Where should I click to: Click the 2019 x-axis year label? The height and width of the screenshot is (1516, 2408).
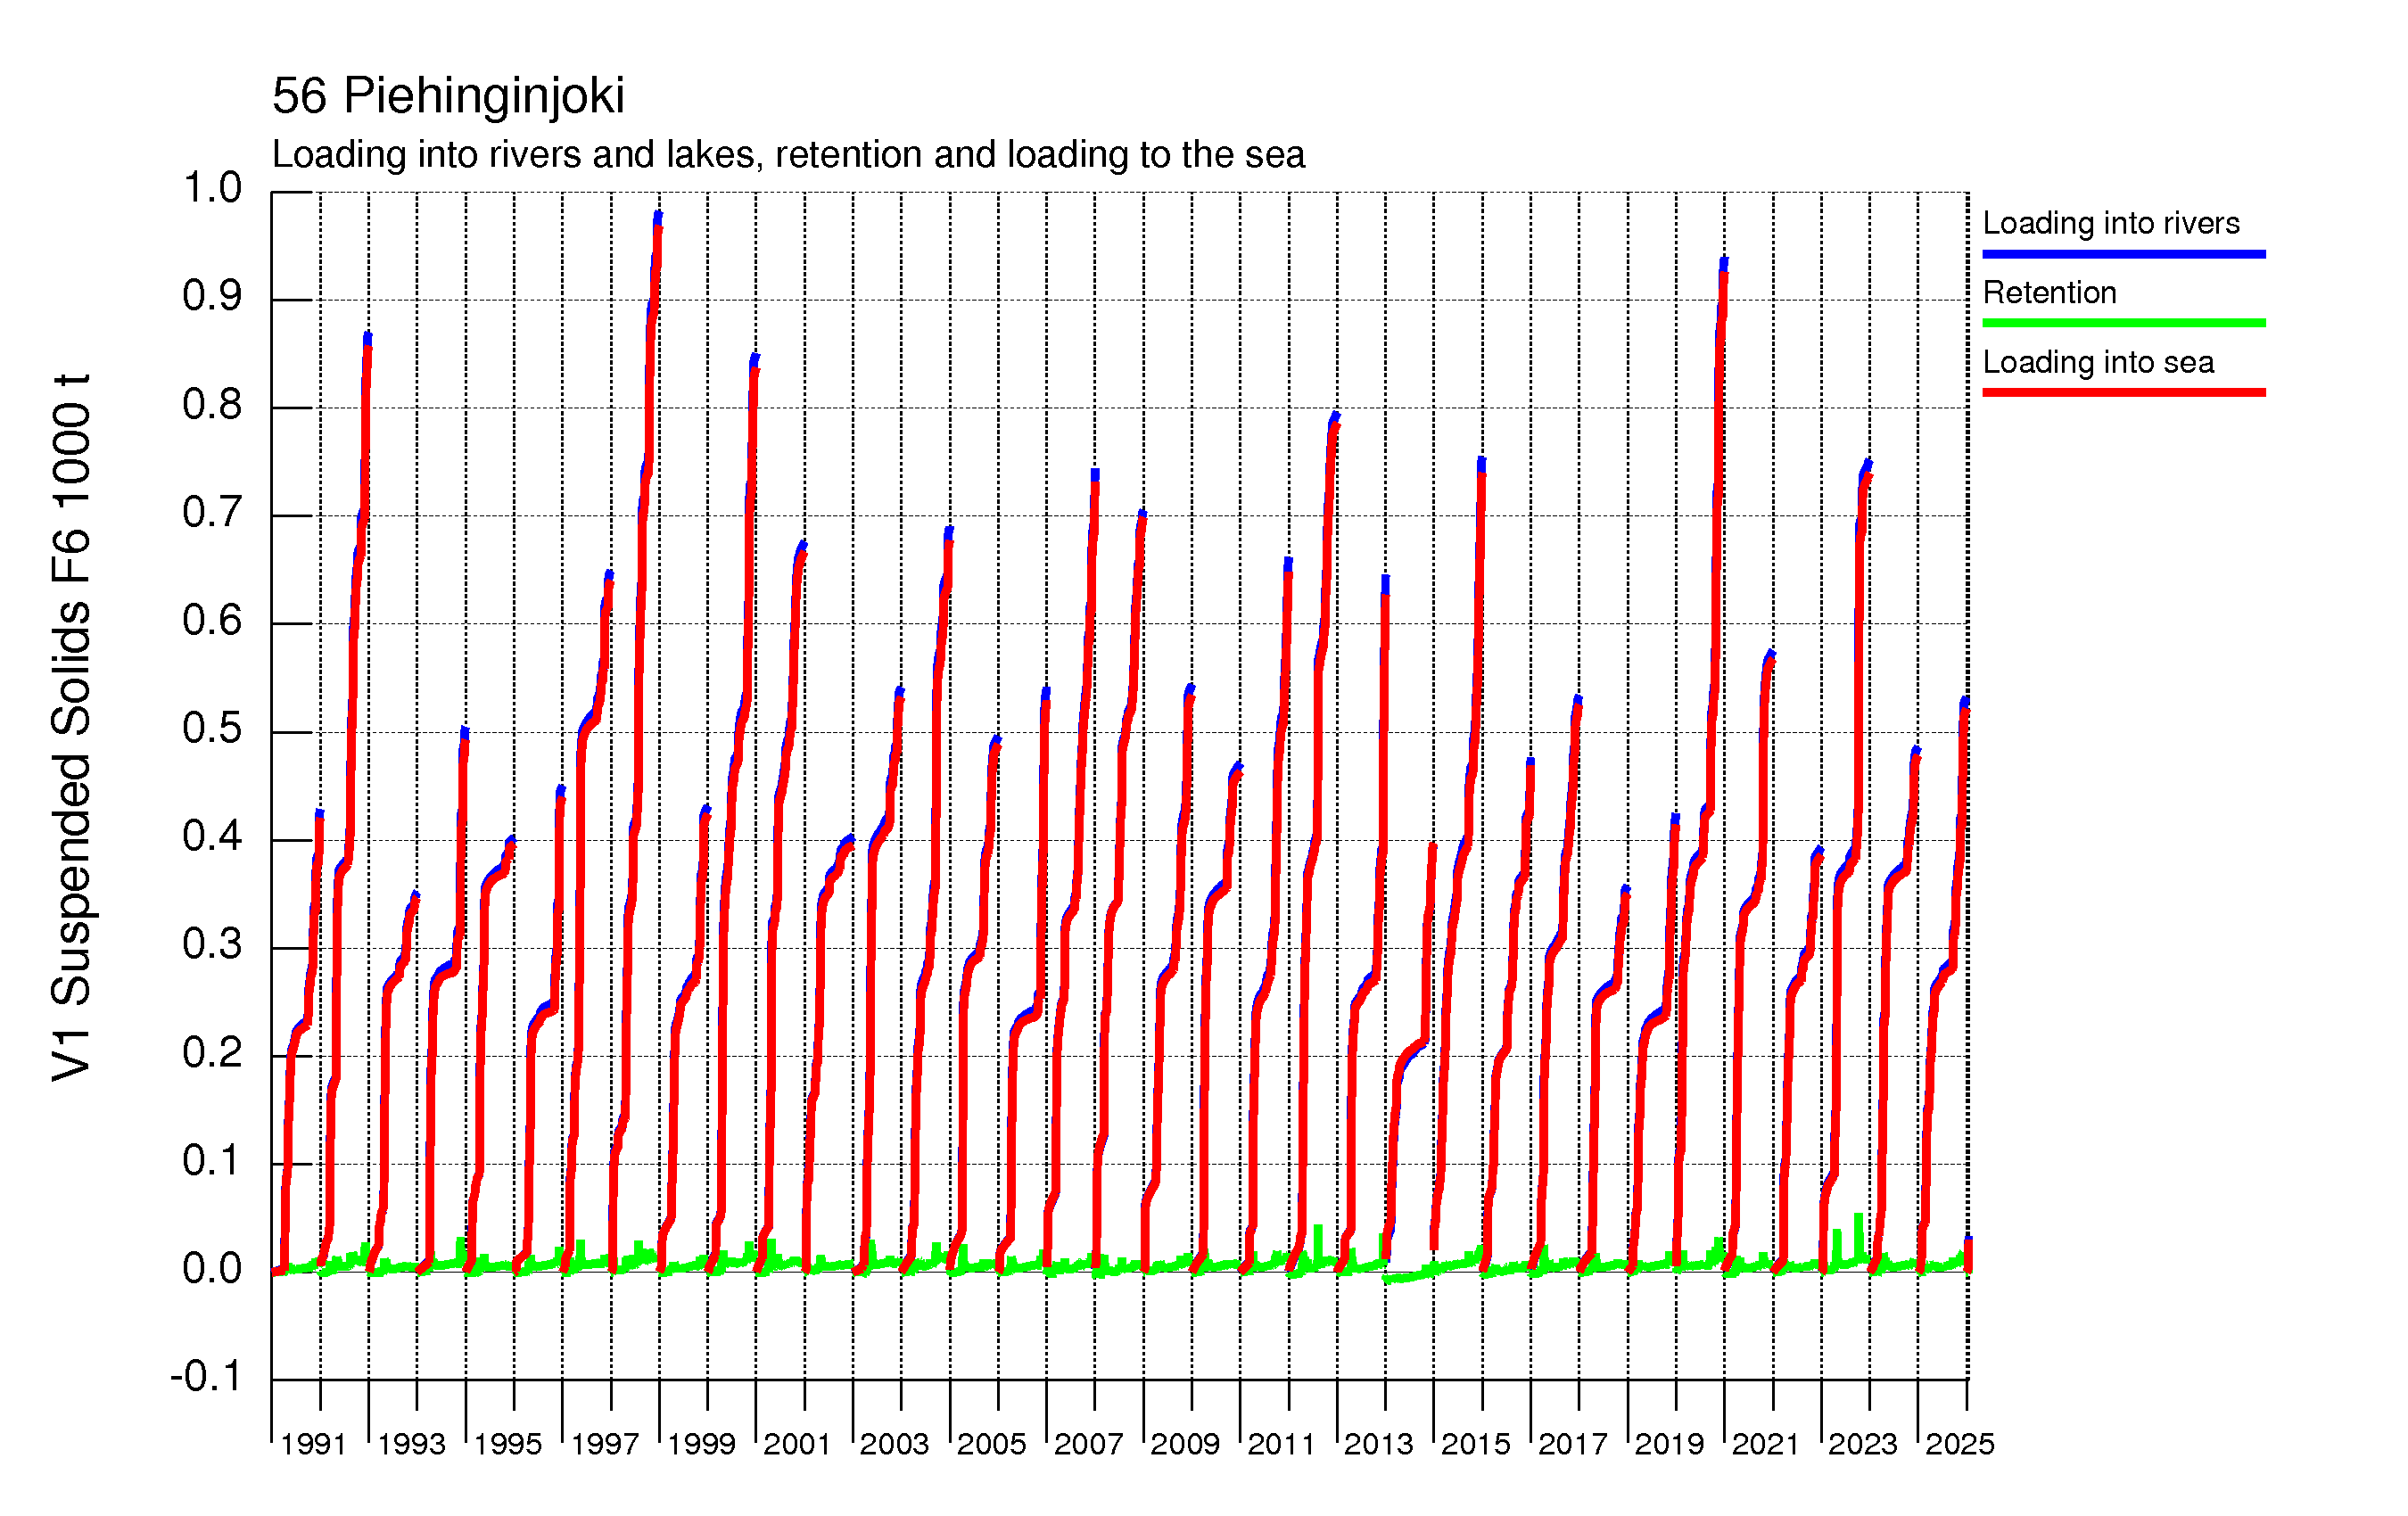click(x=1669, y=1444)
